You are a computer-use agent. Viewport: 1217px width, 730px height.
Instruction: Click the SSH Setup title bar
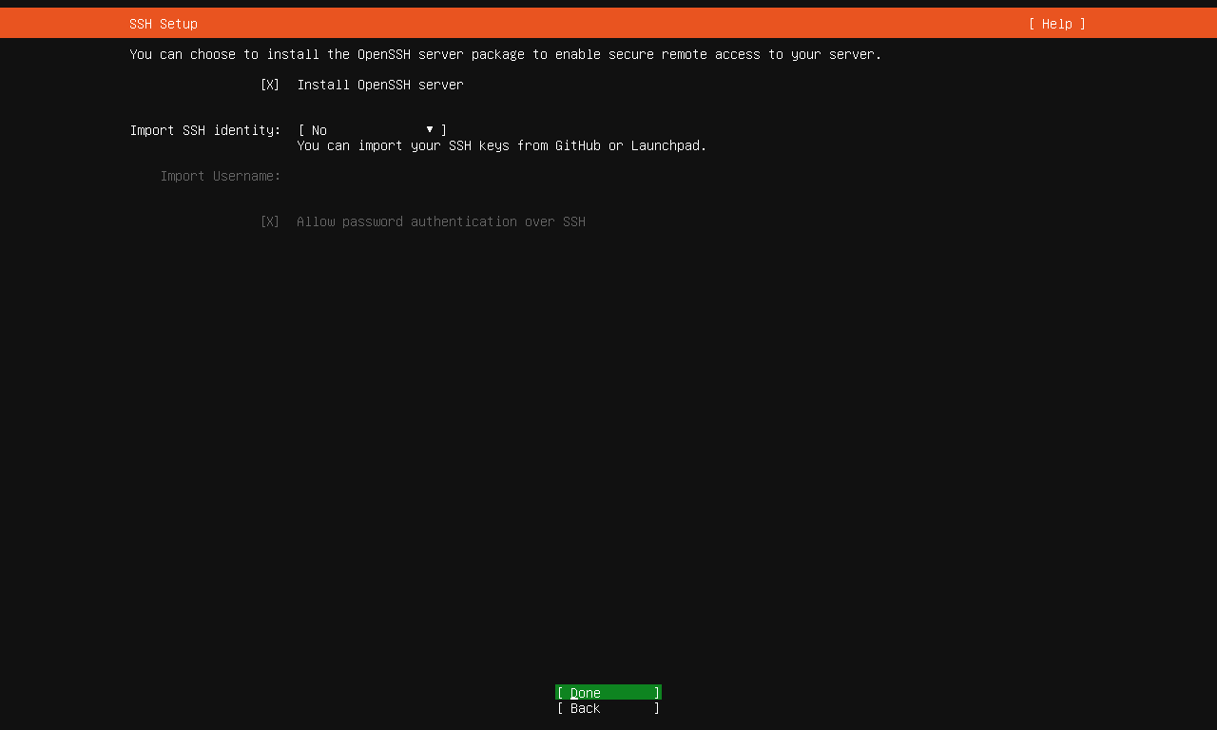point(164,24)
